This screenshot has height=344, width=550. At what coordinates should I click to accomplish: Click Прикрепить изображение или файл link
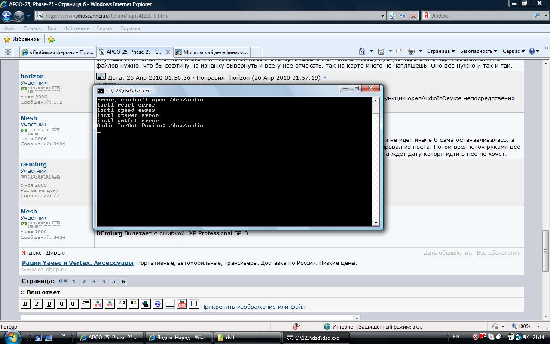click(x=253, y=307)
